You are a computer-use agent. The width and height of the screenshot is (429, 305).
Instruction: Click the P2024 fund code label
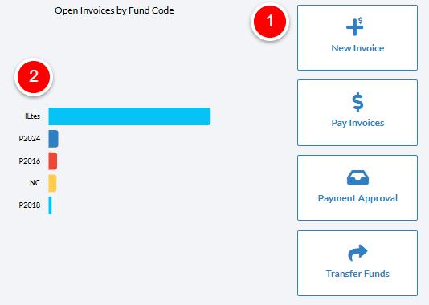[30, 139]
